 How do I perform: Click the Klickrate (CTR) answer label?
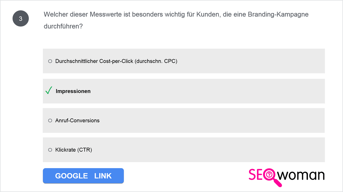coord(74,150)
